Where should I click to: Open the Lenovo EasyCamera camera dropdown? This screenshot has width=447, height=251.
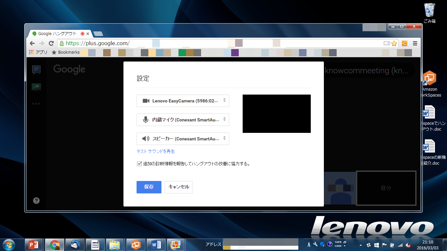pyautogui.click(x=183, y=101)
